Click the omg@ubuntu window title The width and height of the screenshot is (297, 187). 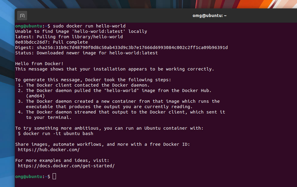pyautogui.click(x=209, y=16)
